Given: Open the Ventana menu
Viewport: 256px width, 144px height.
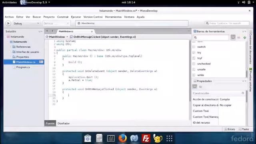Looking at the screenshot, I should point(129,17).
